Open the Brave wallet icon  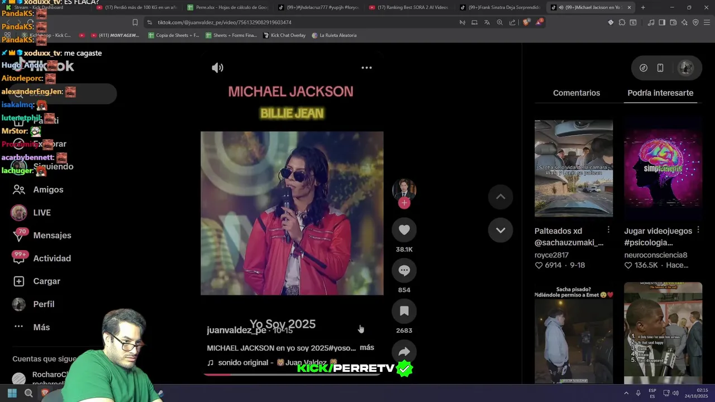point(673,22)
